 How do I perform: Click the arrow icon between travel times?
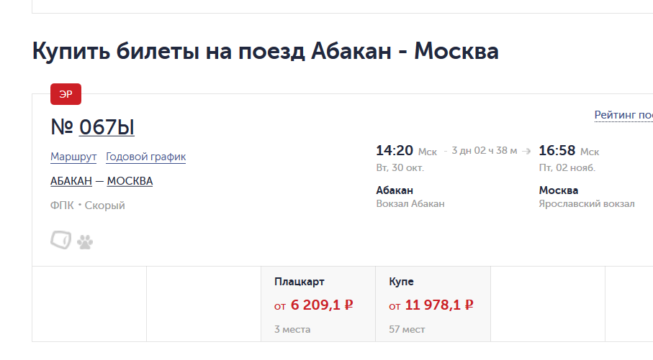point(526,151)
